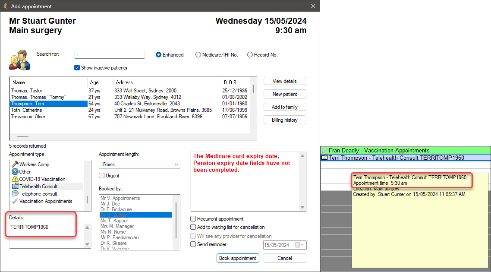Select Mr S. Gunter in Booked by

pos(136,215)
